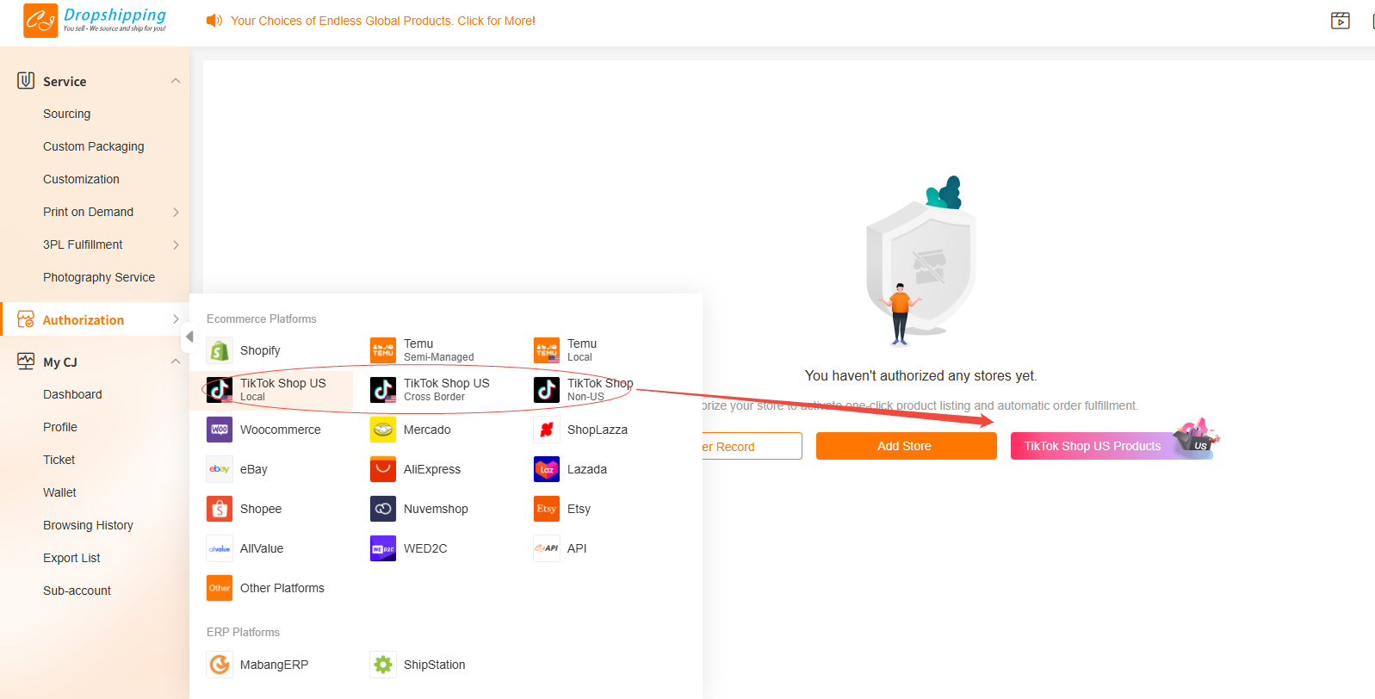
Task: Click the Authorization store icon
Action: [26, 319]
